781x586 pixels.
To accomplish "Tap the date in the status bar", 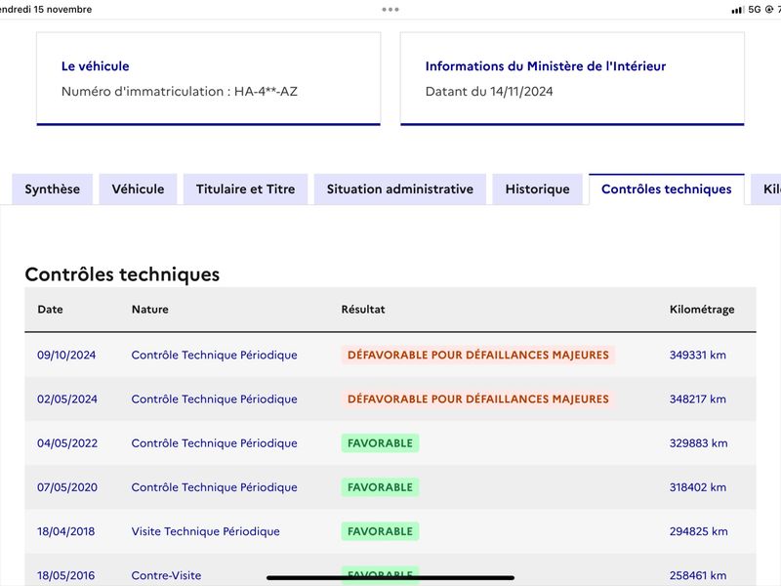I will 45,10.
